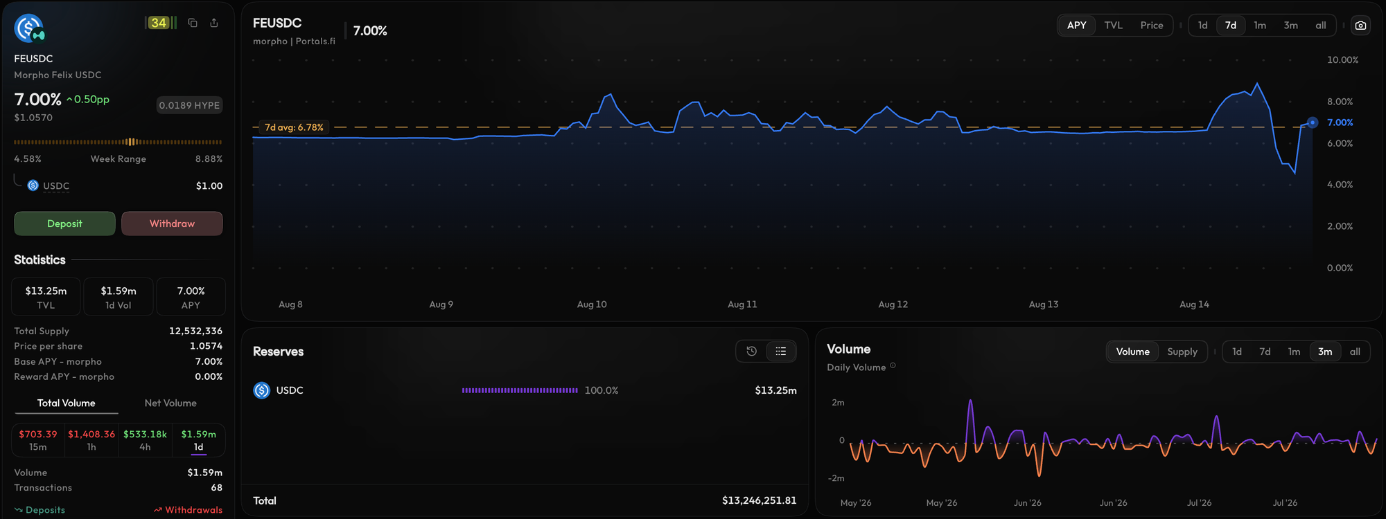Switch to the Net Volume tab
Viewport: 1386px width, 519px height.
pyautogui.click(x=170, y=403)
